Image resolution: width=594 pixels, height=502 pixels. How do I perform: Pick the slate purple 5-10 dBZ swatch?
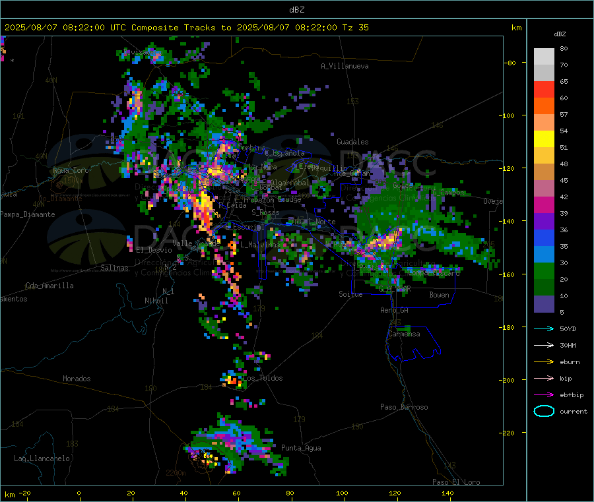[x=544, y=304]
